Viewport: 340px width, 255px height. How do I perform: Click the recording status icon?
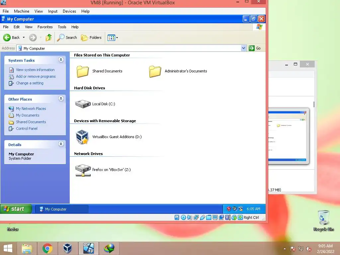221,217
